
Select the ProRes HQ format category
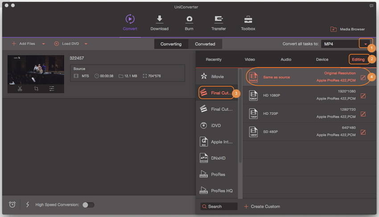point(217,191)
